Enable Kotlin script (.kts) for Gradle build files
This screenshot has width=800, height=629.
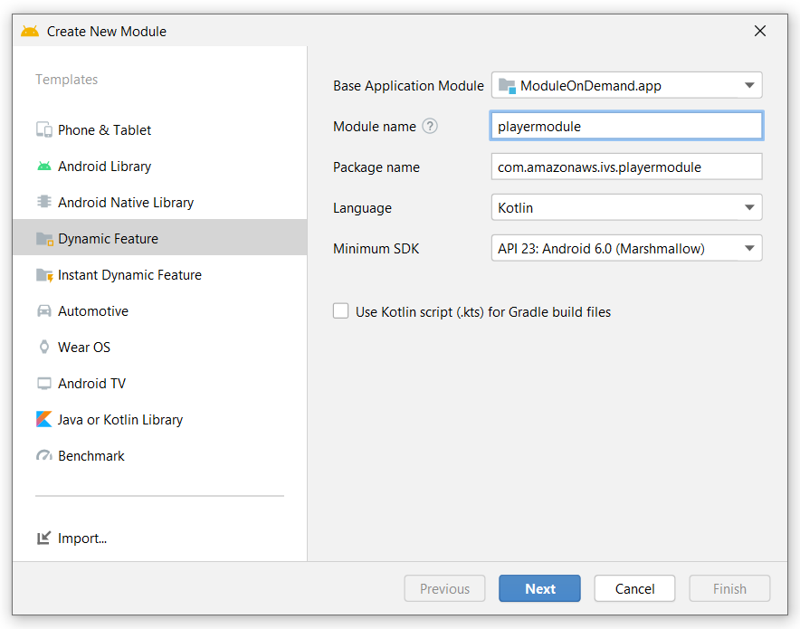pyautogui.click(x=340, y=310)
